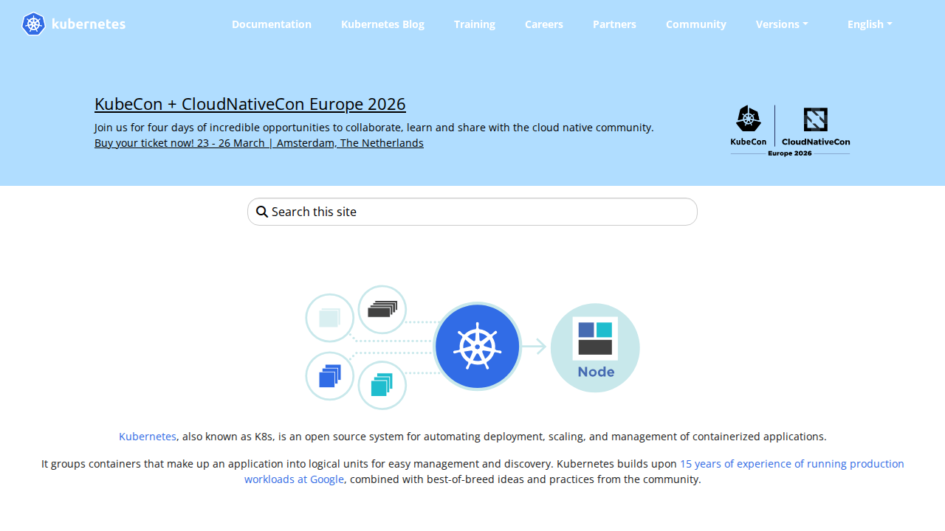Viewport: 945px width, 531px height.
Task: Click the blue stacked squares circle
Action: 330,376
